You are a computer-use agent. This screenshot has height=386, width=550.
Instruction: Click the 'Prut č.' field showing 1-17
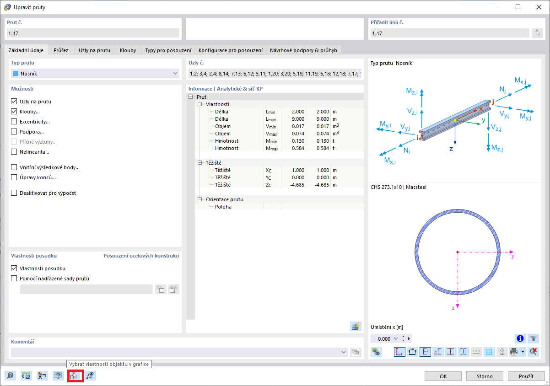click(x=93, y=33)
